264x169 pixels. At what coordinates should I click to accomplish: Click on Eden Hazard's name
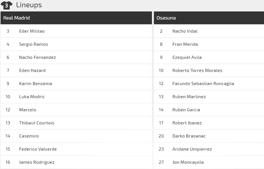coord(32,71)
